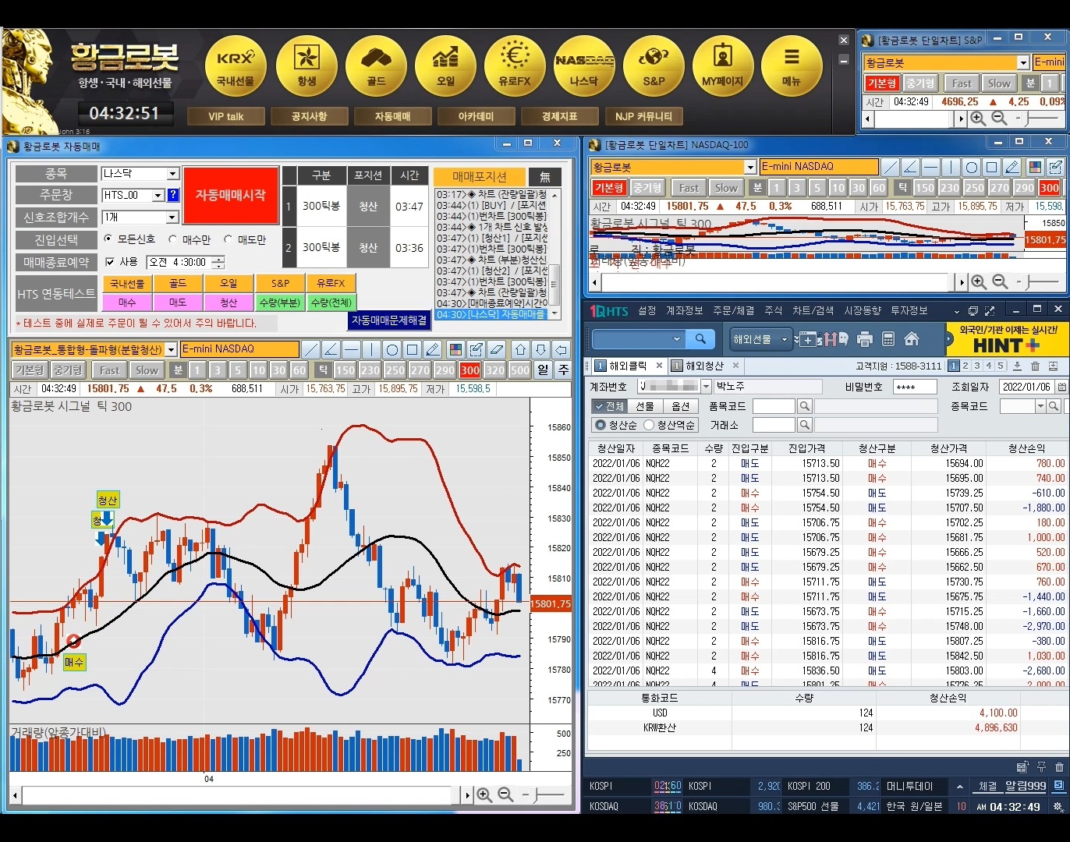Click VIP talk button
This screenshot has height=842, width=1070.
coord(226,116)
